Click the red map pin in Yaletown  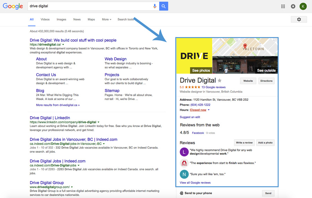245,46
